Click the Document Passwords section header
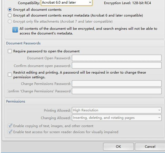 [x=23, y=43]
